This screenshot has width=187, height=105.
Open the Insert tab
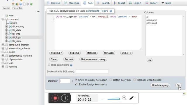[120, 3]
